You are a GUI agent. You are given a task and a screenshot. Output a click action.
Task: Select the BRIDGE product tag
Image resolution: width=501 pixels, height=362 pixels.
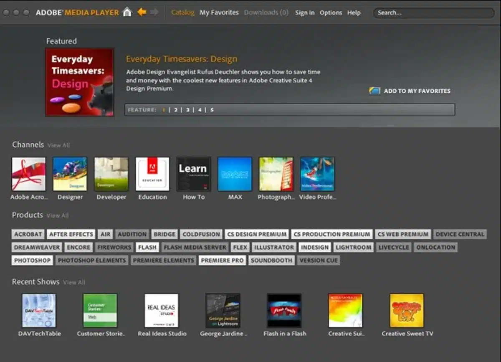pyautogui.click(x=164, y=234)
